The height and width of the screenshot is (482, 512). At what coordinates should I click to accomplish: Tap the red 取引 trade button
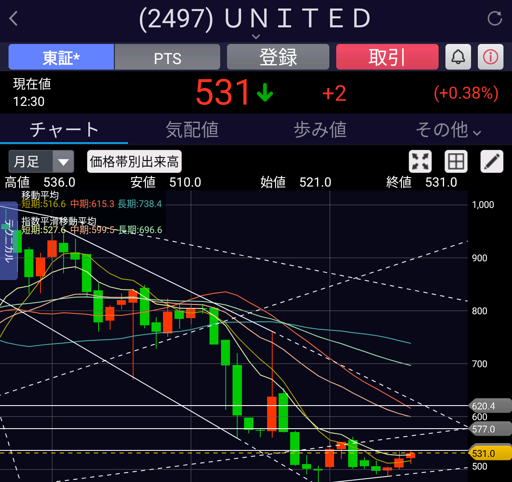[387, 57]
